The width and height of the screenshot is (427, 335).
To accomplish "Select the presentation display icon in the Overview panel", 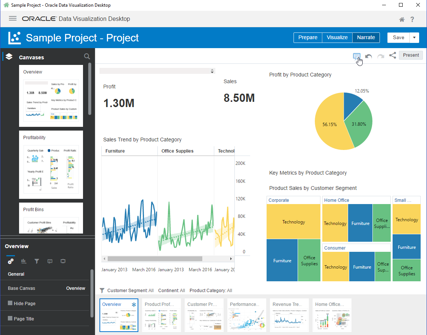I will pyautogui.click(x=63, y=261).
